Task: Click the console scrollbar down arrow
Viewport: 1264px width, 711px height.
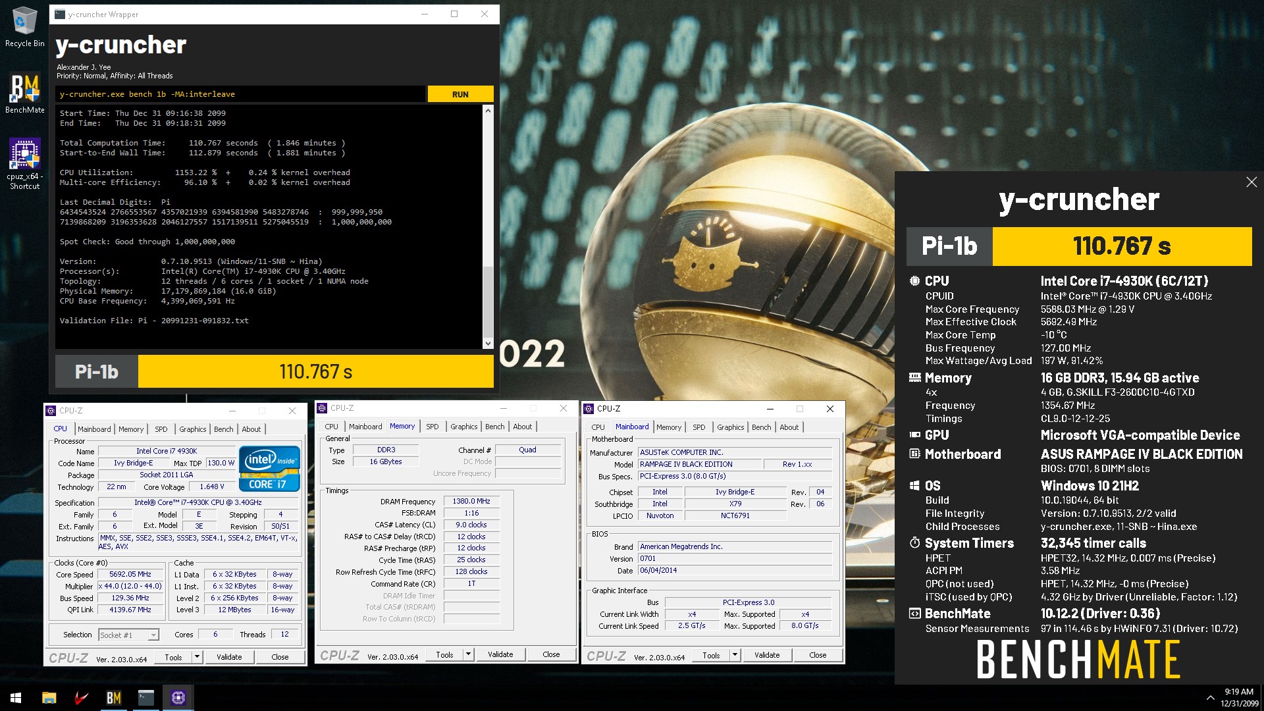Action: coord(488,343)
